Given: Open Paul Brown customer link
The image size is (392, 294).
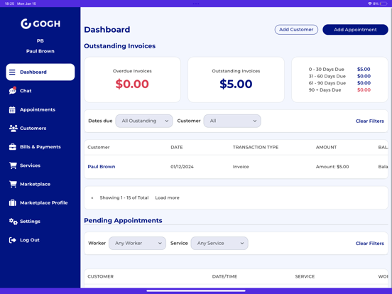Looking at the screenshot, I should (x=102, y=166).
